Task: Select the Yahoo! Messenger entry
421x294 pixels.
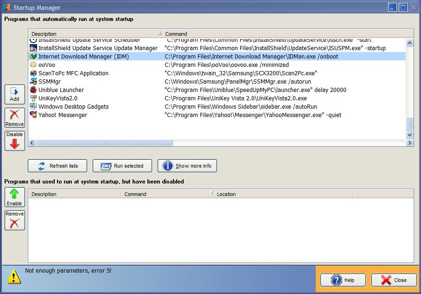Action: [x=217, y=115]
